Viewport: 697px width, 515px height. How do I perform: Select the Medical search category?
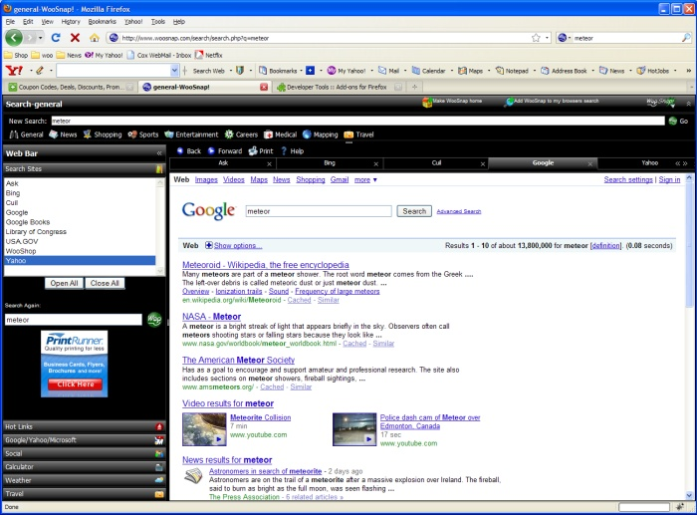[x=280, y=134]
